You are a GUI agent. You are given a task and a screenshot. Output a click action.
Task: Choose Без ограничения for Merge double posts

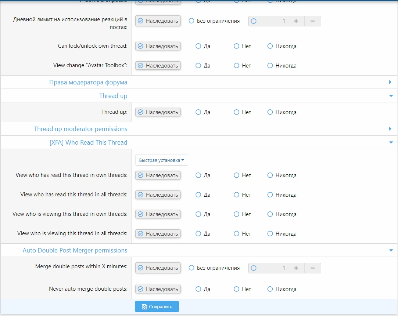tap(191, 268)
